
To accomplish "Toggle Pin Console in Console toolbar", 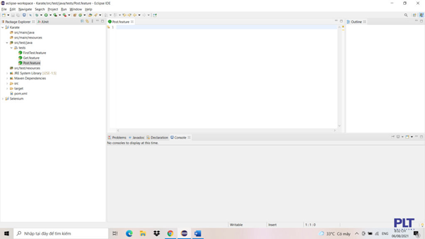I will click(x=393, y=137).
